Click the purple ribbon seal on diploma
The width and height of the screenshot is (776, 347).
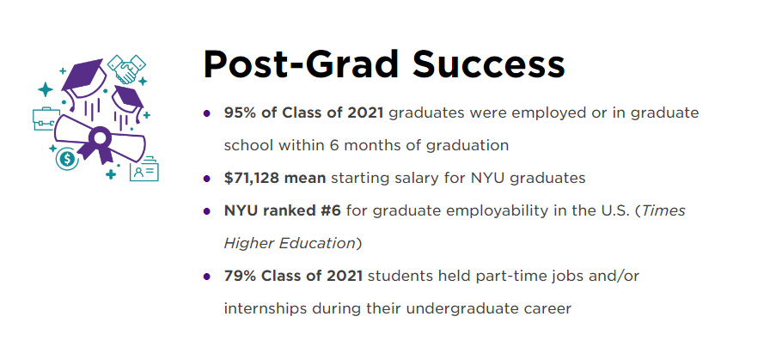[x=100, y=140]
